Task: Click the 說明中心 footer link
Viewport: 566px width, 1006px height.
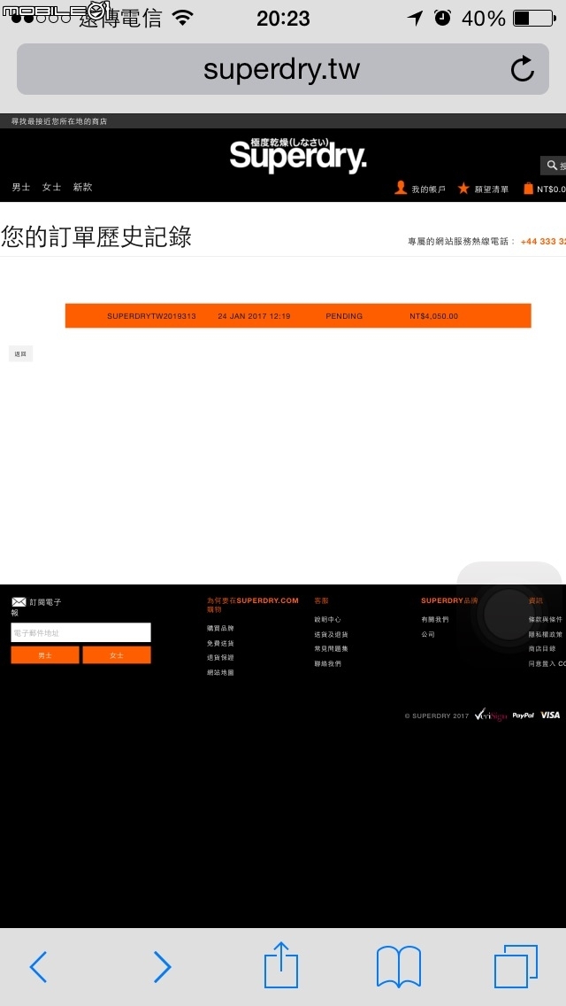Action: [327, 620]
